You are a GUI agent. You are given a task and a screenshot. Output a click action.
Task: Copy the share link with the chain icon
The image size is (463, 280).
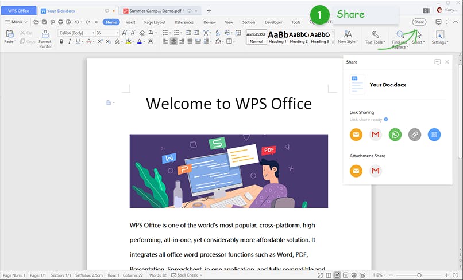coord(415,135)
